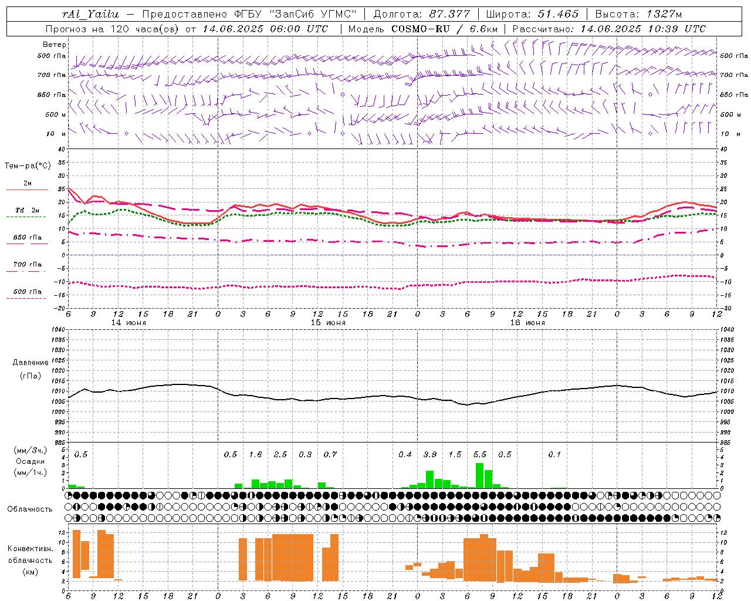Select the 5.5 precipitation value
Viewport: 751px width, 601px height.
coord(480,455)
